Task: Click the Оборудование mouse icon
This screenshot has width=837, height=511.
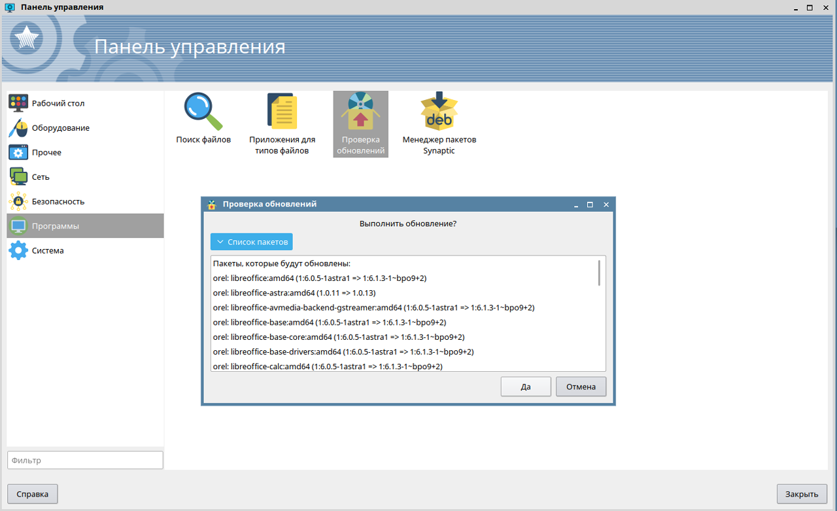Action: point(18,128)
